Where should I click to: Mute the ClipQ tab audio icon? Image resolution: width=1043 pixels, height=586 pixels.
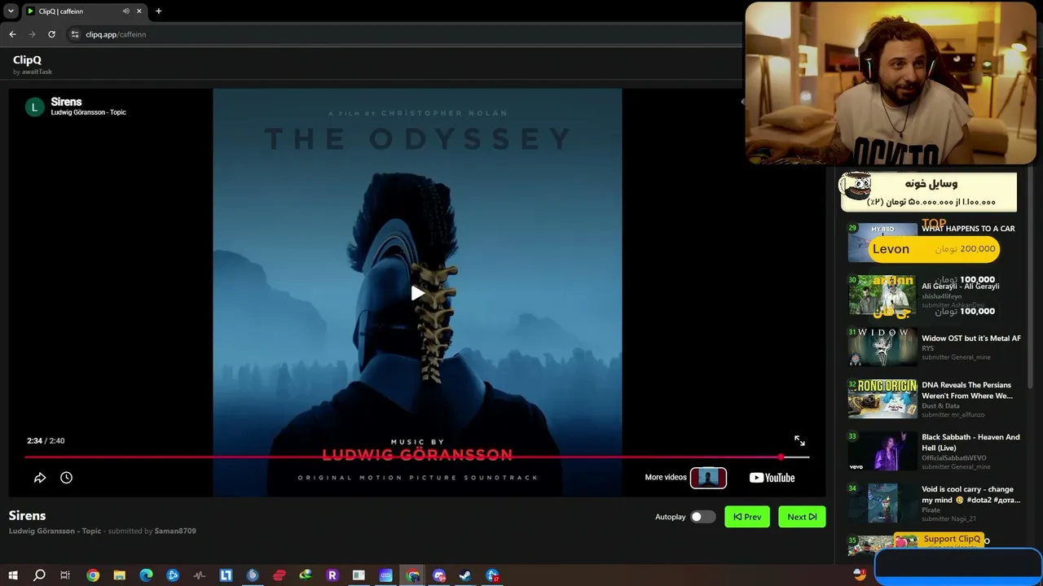coord(125,11)
